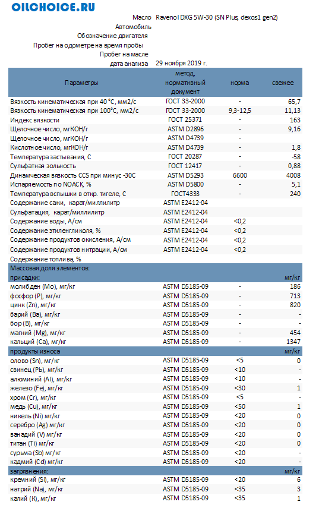Click the титан (Ti) row label

click(x=32, y=444)
